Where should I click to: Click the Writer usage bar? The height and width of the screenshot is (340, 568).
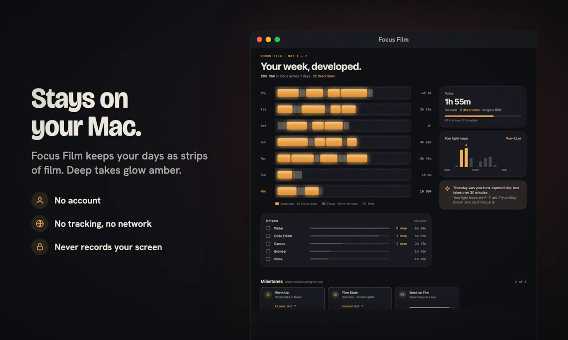pyautogui.click(x=350, y=228)
